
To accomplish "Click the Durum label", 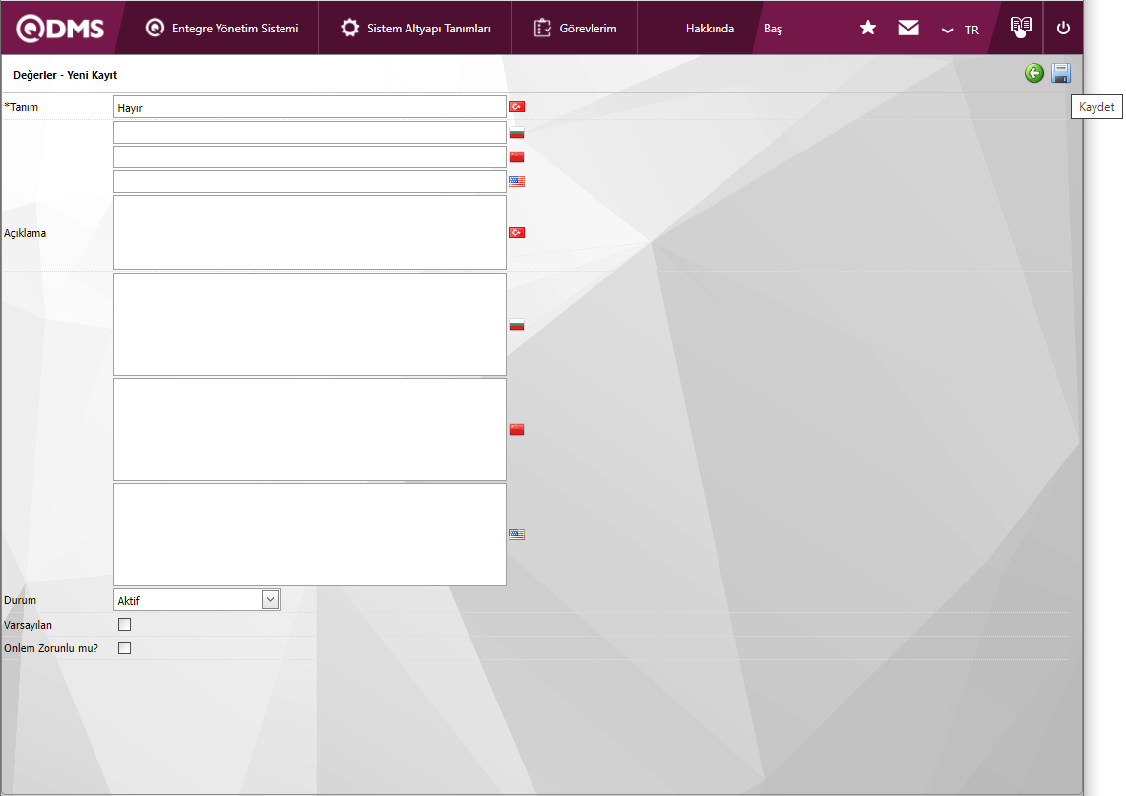I will point(20,600).
